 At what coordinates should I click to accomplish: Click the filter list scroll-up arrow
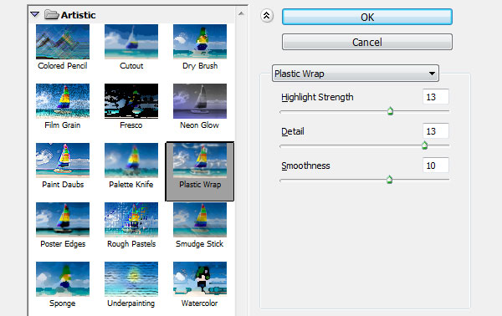pyautogui.click(x=241, y=13)
